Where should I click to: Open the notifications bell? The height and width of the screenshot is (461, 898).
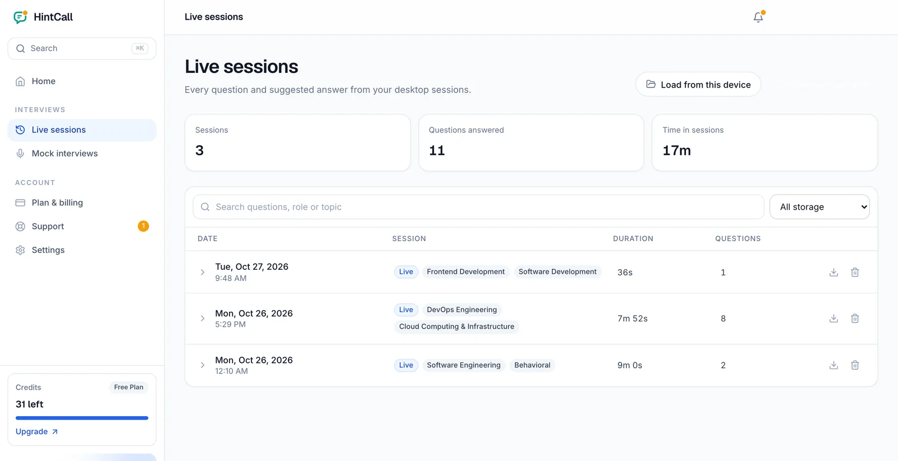point(758,17)
